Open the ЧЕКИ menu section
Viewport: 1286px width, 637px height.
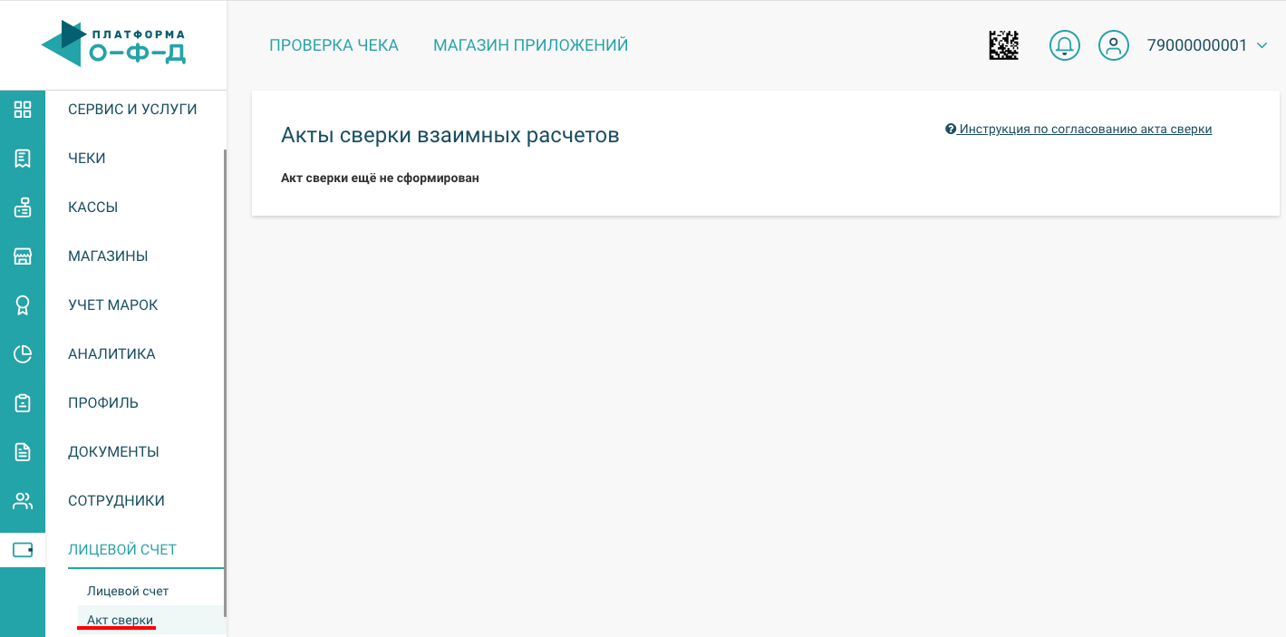[x=87, y=159]
